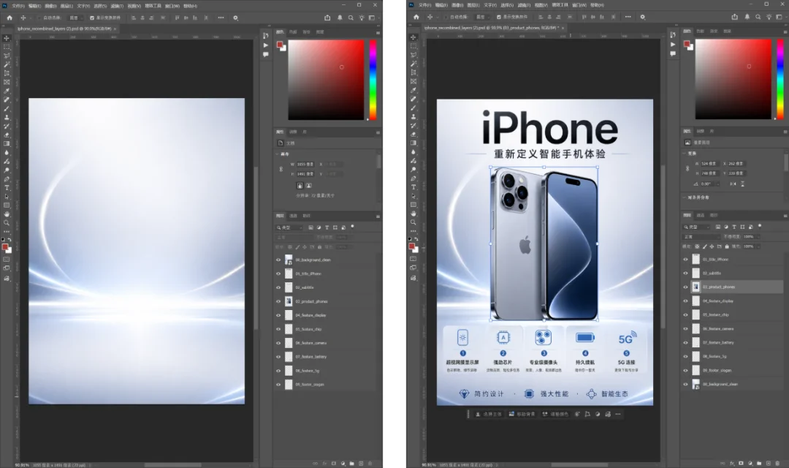Pick the Eraser tool in left window

tap(7, 135)
